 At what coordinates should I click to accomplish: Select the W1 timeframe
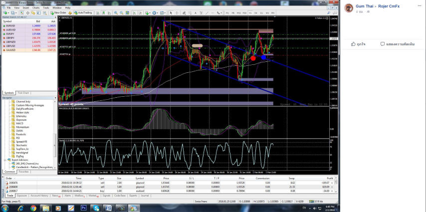tap(267, 12)
